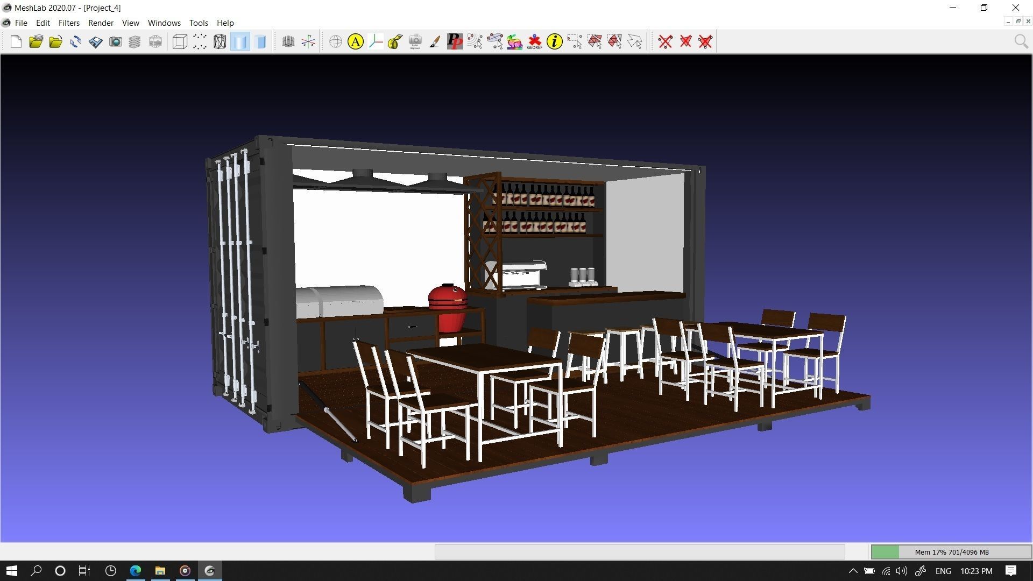Select the paintbrush Z-painting tool
Viewport: 1033px width, 581px height.
(435, 41)
